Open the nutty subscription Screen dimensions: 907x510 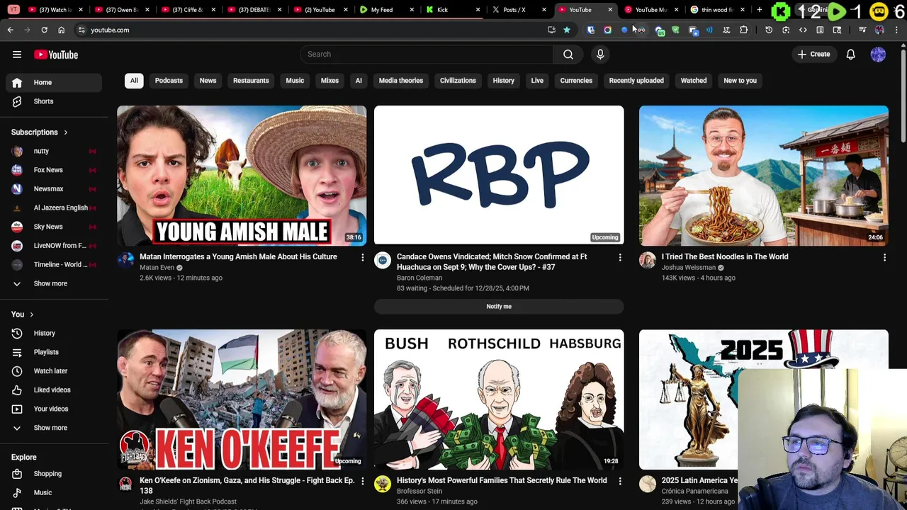tap(54, 151)
